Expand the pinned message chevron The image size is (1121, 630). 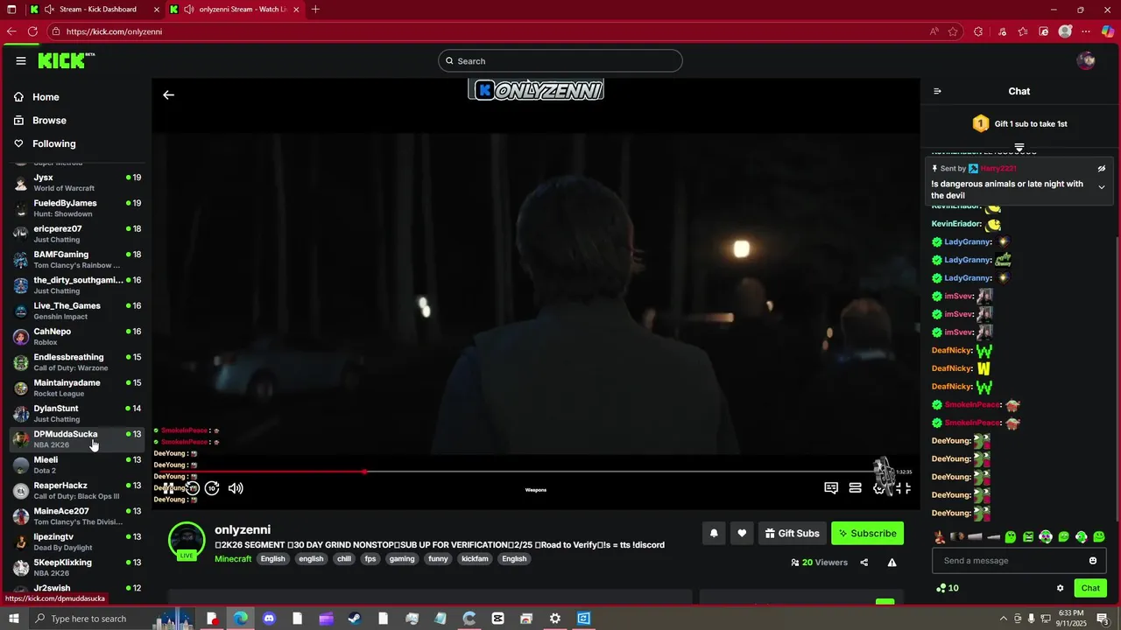(x=1102, y=187)
